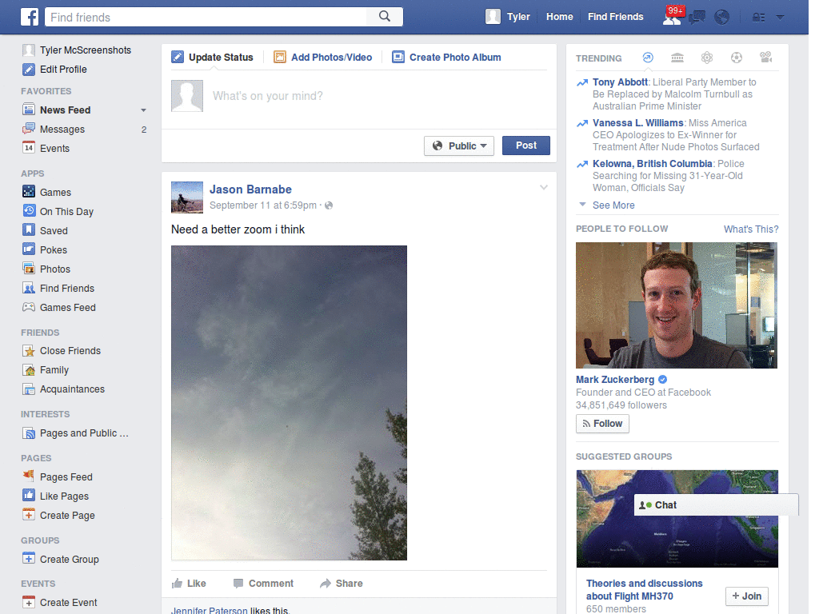Select the top trends filter icon
This screenshot has width=819, height=614.
pyautogui.click(x=648, y=58)
